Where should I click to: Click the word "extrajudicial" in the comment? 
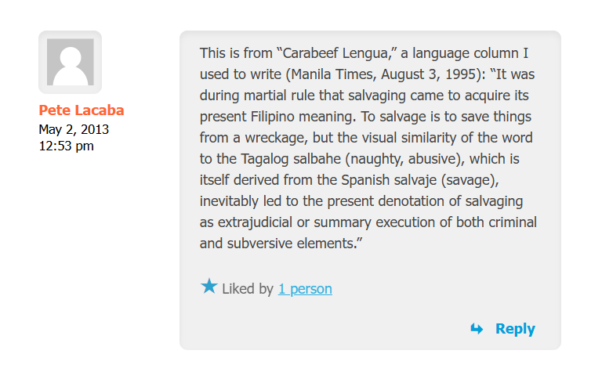point(251,222)
